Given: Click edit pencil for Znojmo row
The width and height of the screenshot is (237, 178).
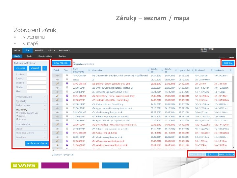Looking at the screenshot, I should pyautogui.click(x=57, y=83).
